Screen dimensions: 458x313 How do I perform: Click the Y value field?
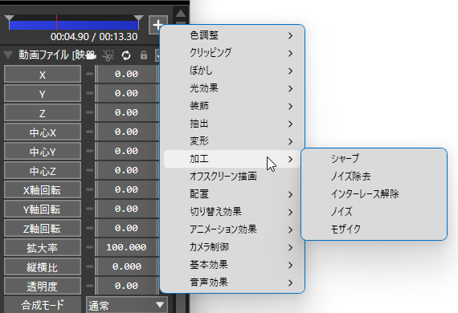tap(127, 93)
